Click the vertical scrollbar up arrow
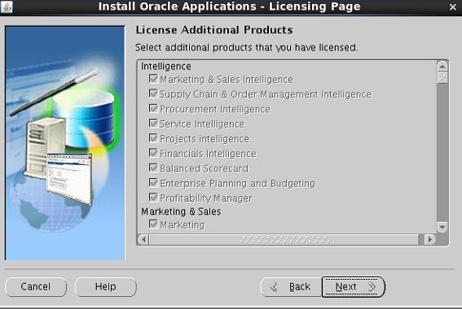The image size is (462, 309). pyautogui.click(x=442, y=67)
